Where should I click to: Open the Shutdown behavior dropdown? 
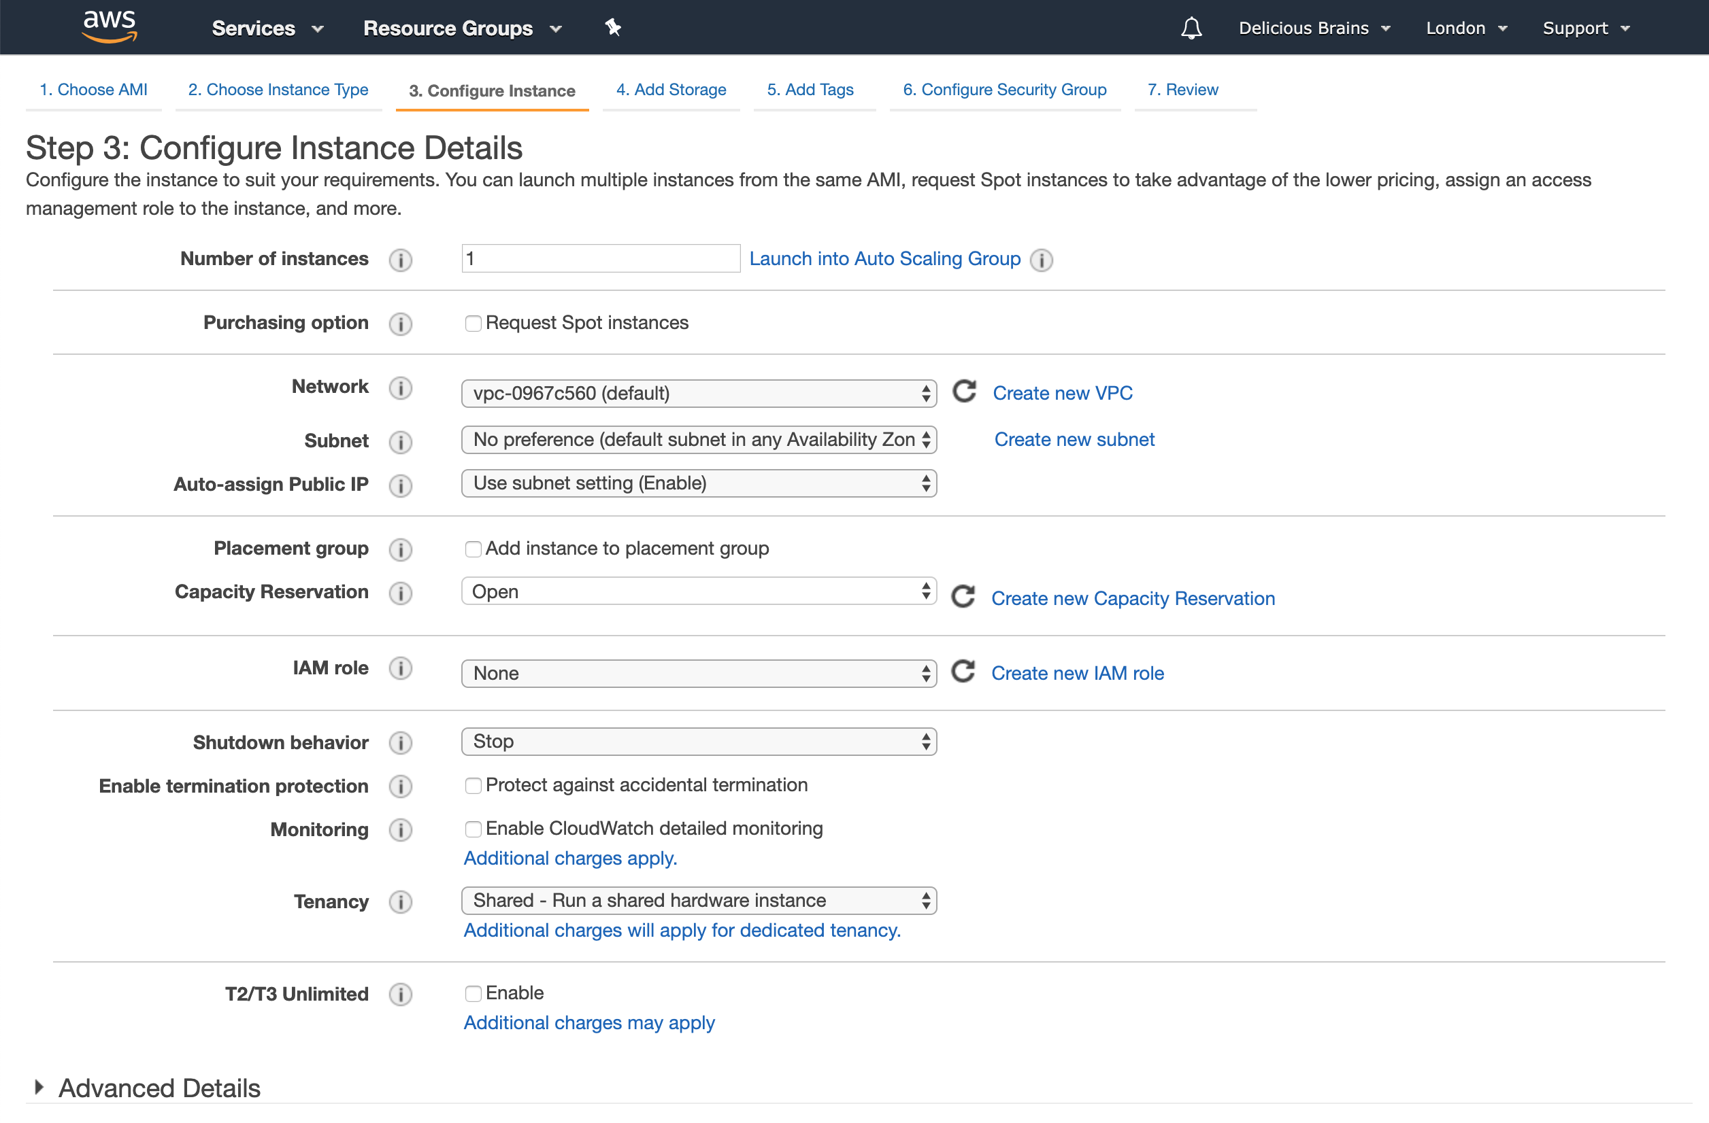(699, 741)
